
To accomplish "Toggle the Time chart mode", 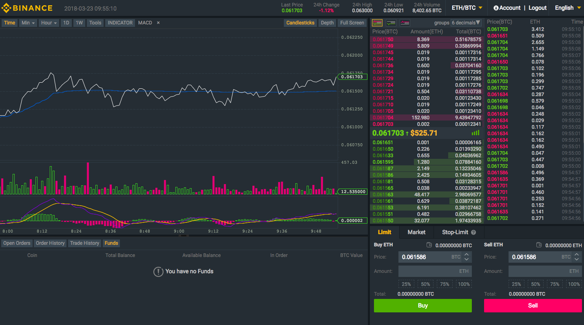I will pyautogui.click(x=9, y=23).
